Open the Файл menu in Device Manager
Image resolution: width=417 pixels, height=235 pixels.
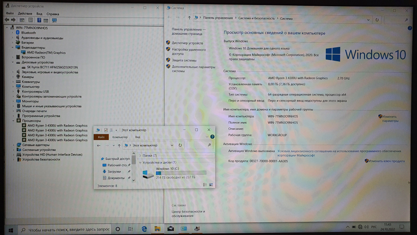10,13
